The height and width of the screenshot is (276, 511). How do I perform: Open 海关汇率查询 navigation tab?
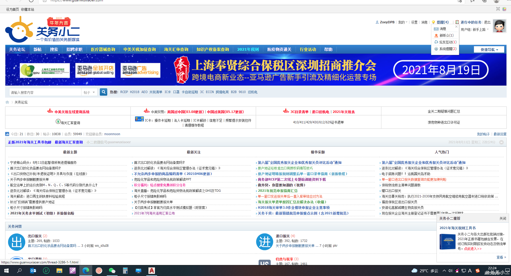pos(176,49)
